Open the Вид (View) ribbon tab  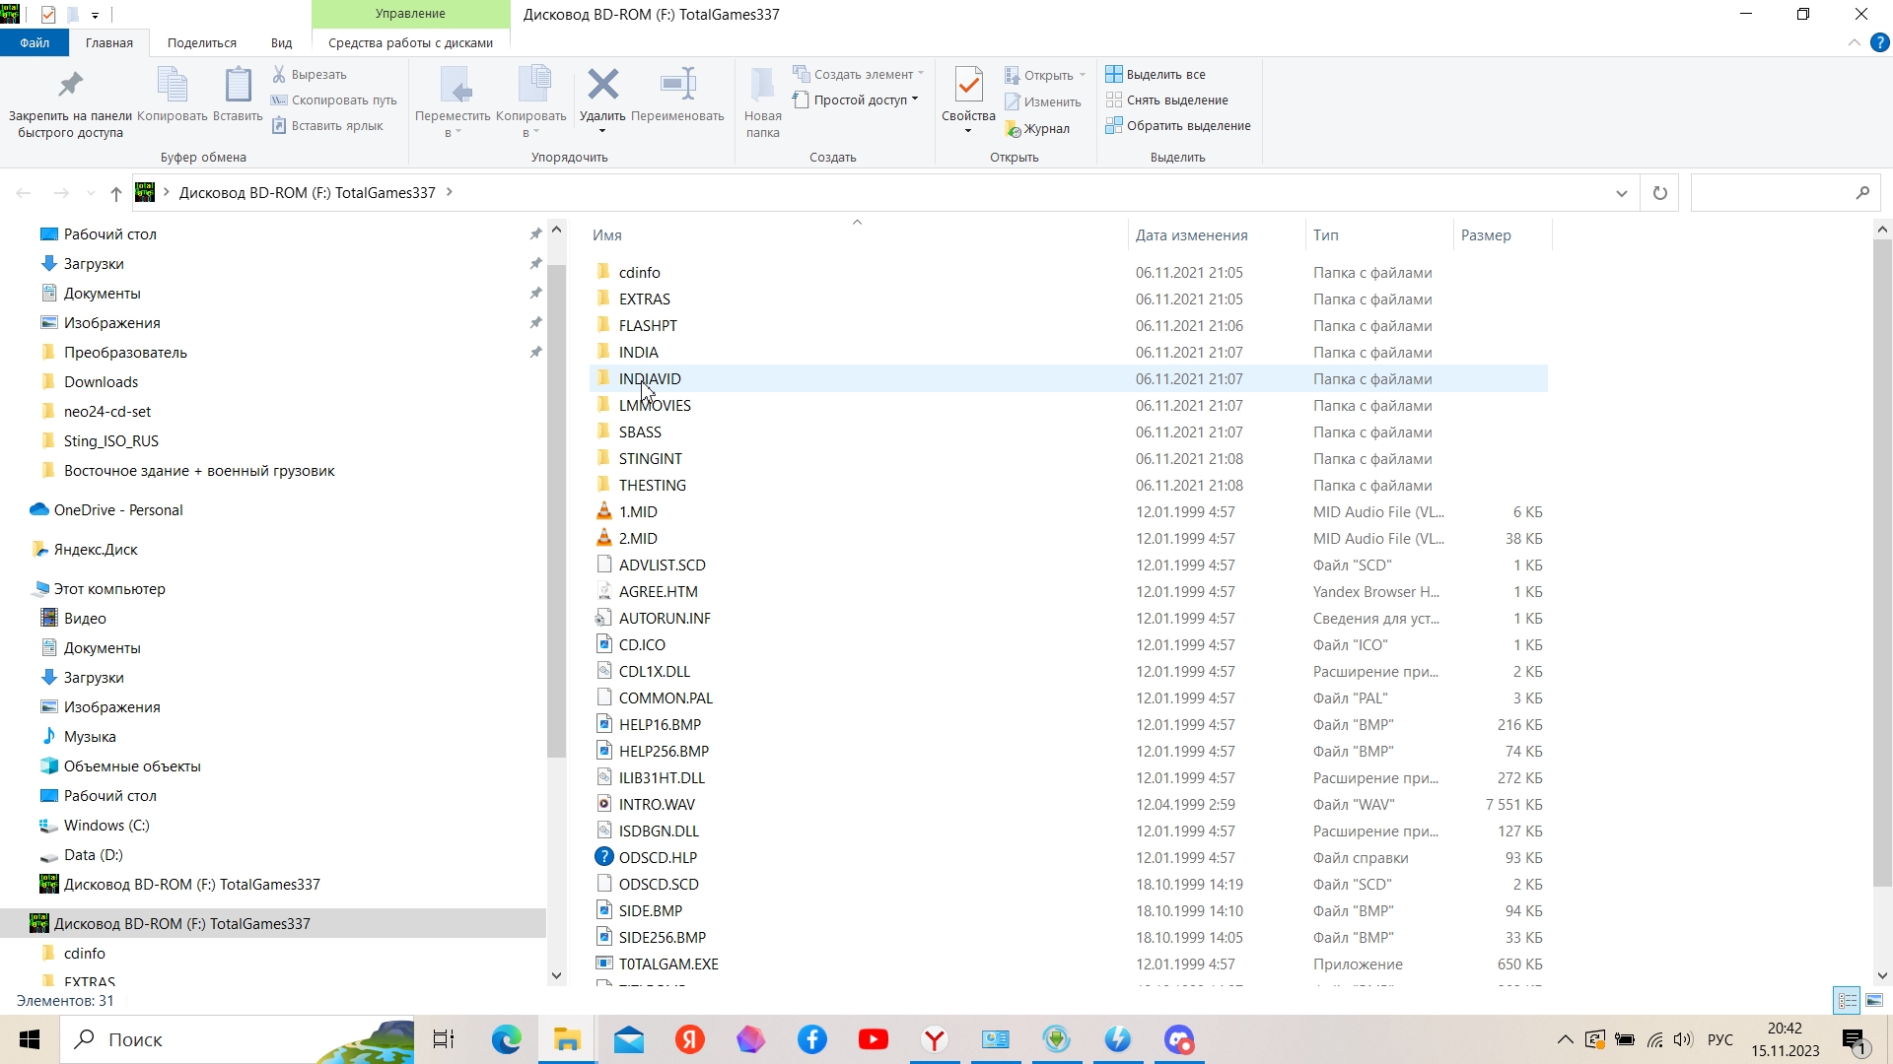pyautogui.click(x=281, y=43)
